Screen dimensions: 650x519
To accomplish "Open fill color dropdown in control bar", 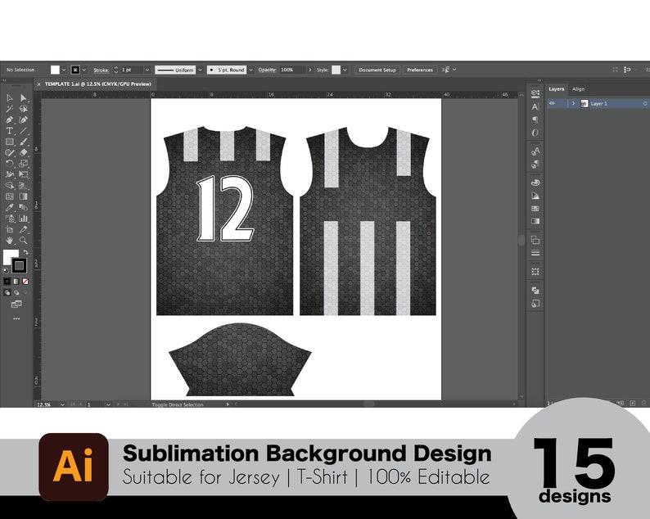I will [63, 70].
